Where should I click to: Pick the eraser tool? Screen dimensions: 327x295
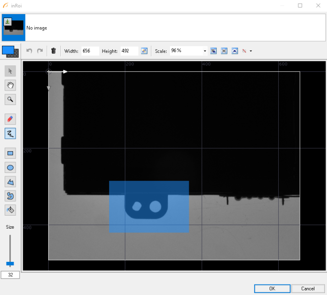click(x=10, y=119)
